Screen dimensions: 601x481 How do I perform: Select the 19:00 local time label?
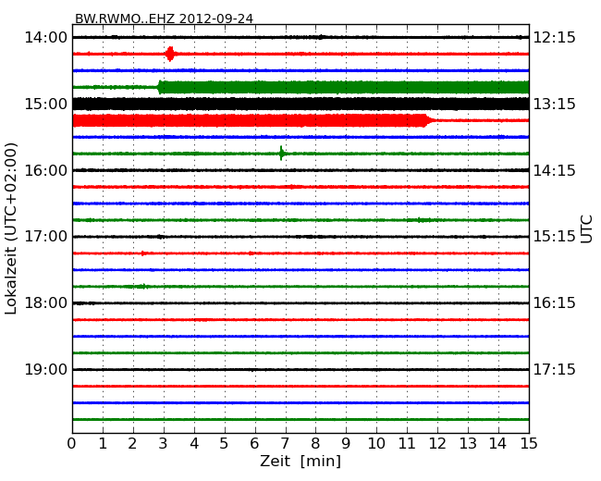click(45, 369)
